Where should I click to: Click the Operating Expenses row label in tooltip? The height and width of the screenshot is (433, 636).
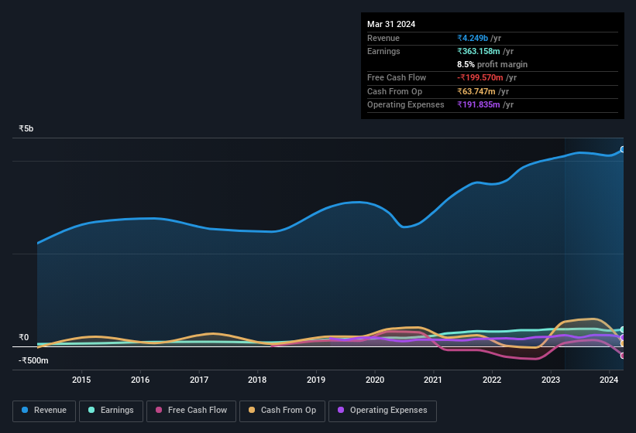point(406,104)
